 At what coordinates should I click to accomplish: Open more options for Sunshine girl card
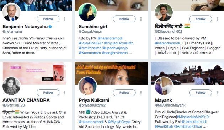click(141, 19)
